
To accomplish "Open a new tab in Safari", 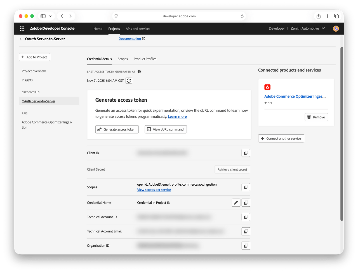I will (327, 16).
